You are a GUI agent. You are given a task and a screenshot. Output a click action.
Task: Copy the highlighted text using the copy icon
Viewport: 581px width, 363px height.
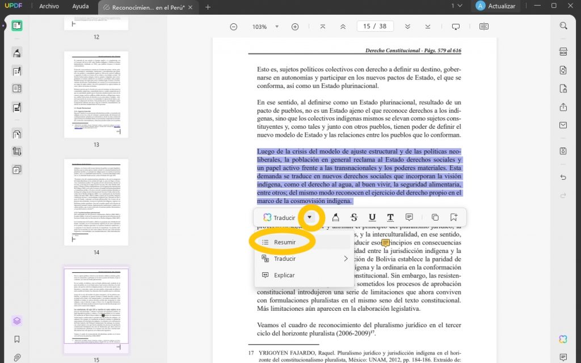tap(435, 217)
